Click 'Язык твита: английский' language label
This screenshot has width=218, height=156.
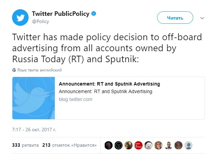(x=40, y=70)
